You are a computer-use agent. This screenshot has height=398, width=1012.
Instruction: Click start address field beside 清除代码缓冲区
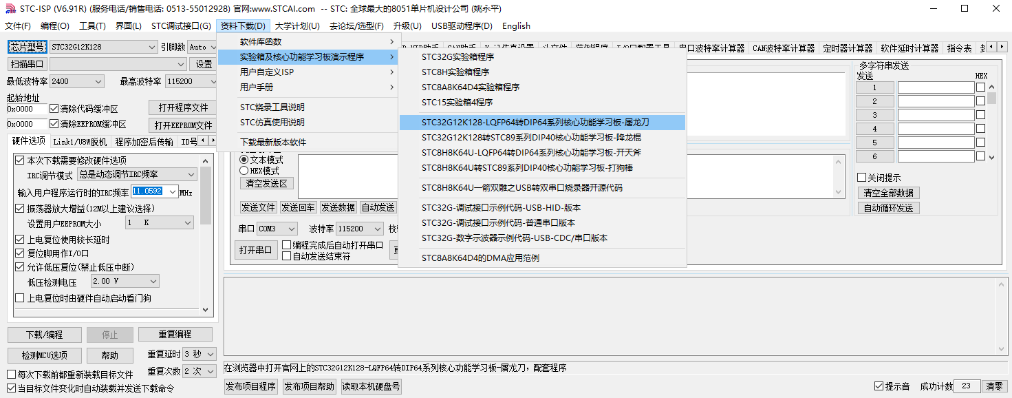pyautogui.click(x=27, y=109)
